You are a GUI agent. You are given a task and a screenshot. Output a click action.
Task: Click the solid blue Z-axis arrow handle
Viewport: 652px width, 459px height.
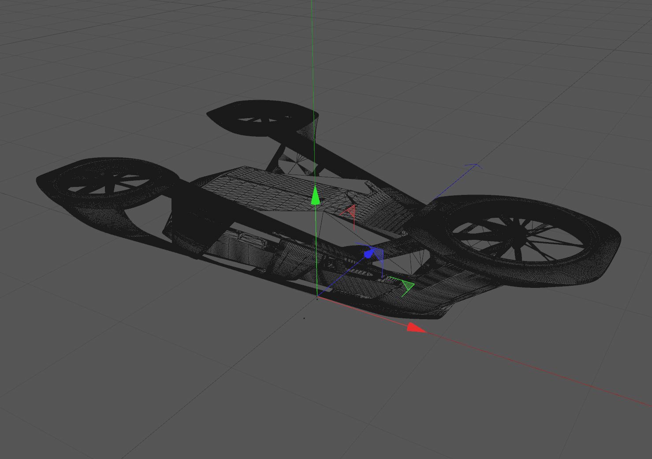[x=370, y=253]
